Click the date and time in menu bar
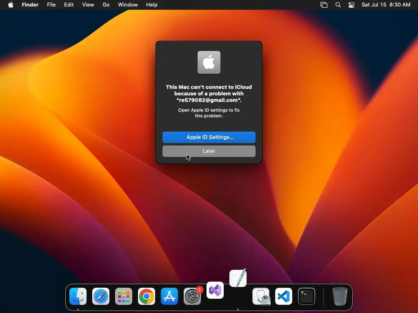 pos(386,4)
